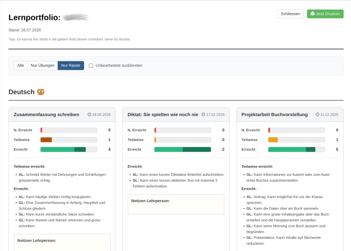The width and height of the screenshot is (351, 251).
Task: Click Notizen Lehrperson box under Diktat
Action: coord(176,204)
